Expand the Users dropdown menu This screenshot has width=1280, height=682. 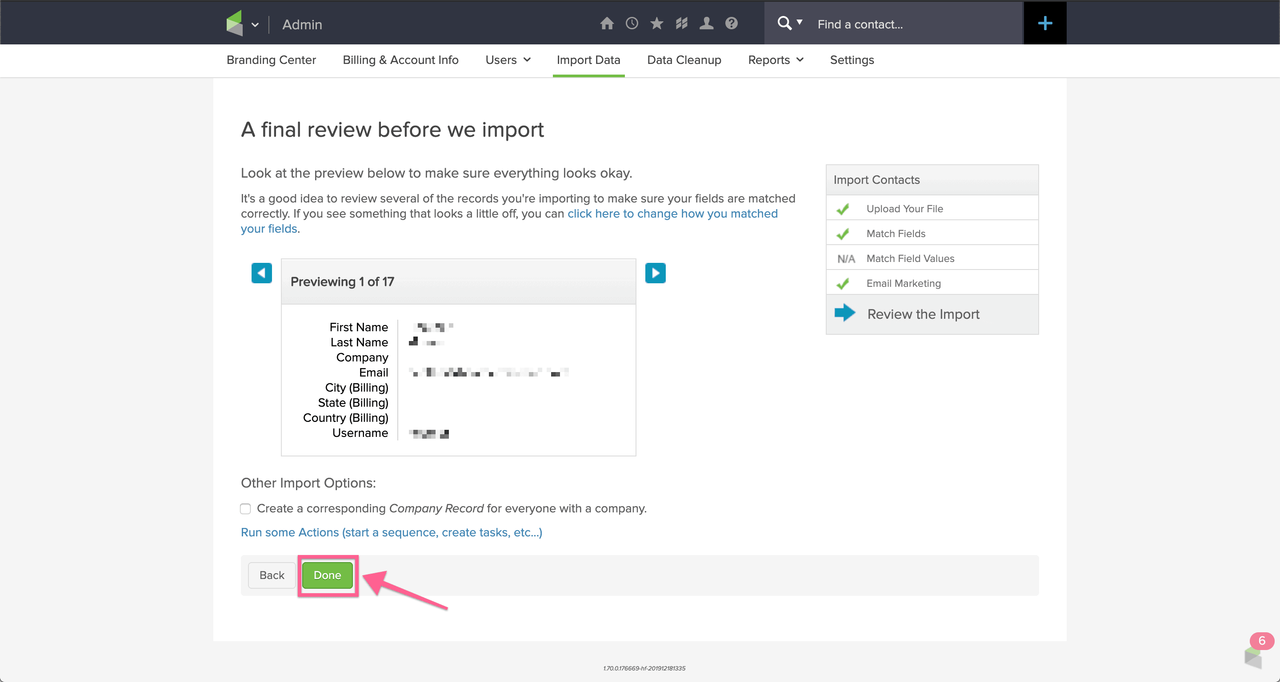[508, 60]
